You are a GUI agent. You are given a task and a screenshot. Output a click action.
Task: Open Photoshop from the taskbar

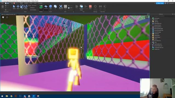pos(20,96)
